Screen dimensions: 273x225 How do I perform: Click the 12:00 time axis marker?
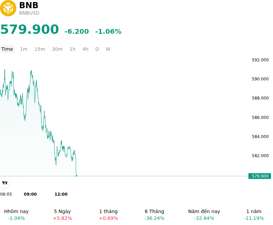61,194
